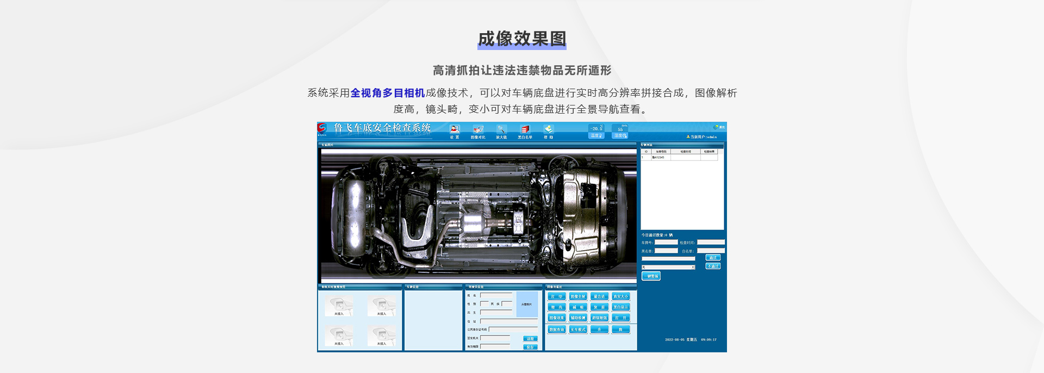Click the 检查时间 column header in vehicle list
This screenshot has height=373, width=1044.
tap(686, 152)
